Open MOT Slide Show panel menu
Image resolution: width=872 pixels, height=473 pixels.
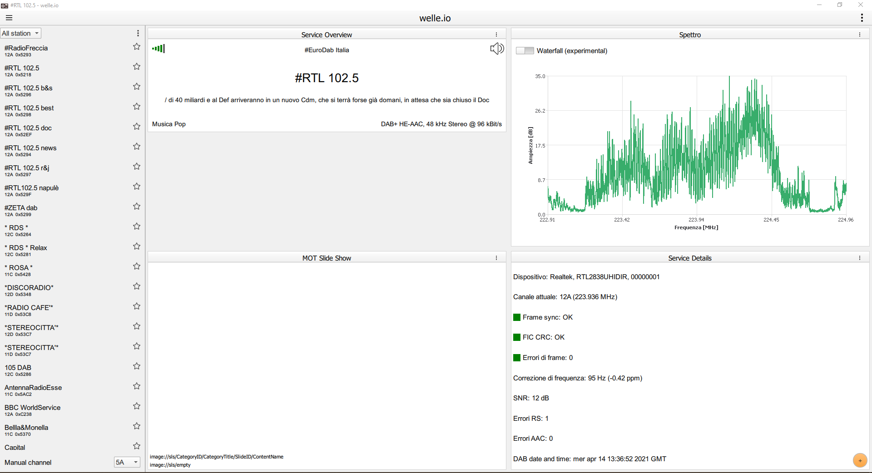click(x=496, y=258)
